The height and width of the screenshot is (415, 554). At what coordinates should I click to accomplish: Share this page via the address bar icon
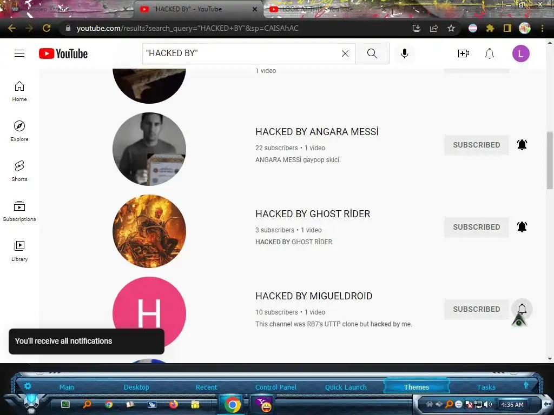pos(434,28)
